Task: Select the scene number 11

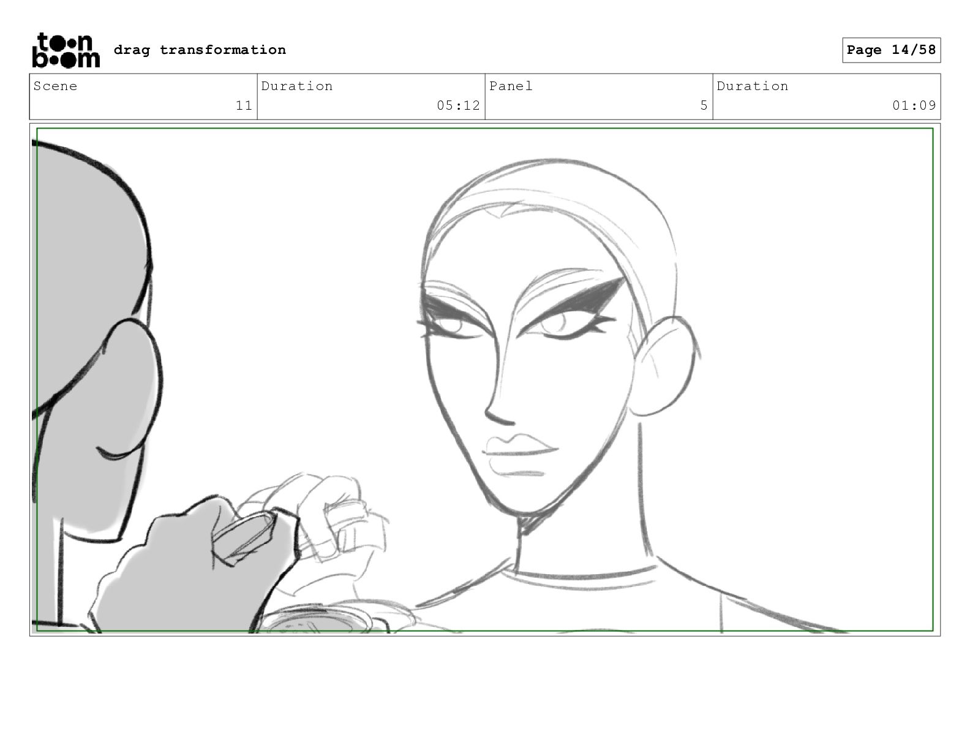Action: click(244, 105)
